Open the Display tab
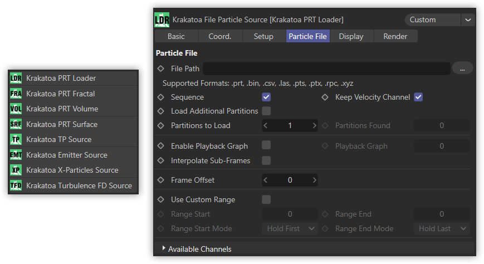Viewport: 484px width, 264px height. 351,36
